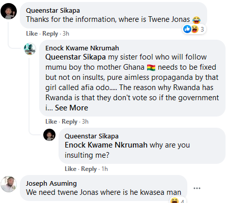Screen dimensions: 226x203
Task: Click the thumbs-up reaction icon on first comment
Action: click(187, 29)
